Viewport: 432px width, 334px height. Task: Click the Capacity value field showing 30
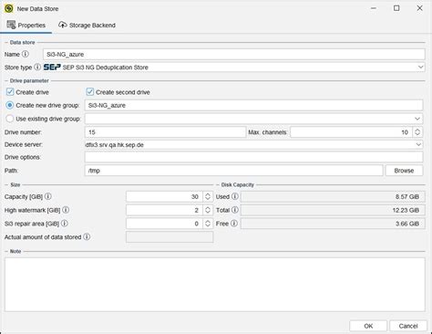[x=164, y=196]
